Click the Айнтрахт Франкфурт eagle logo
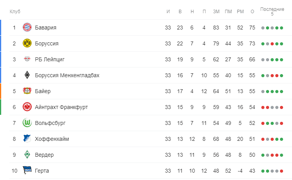Viewport: 292px width, 180px height. click(27, 107)
